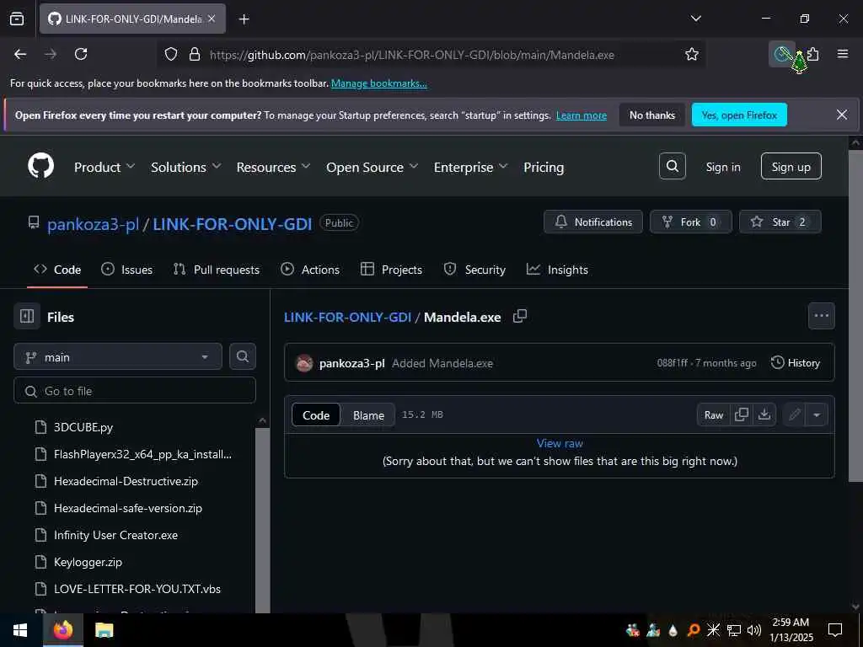Viewport: 863px width, 647px height.
Task: Expand the Enterprise menu
Action: point(470,167)
